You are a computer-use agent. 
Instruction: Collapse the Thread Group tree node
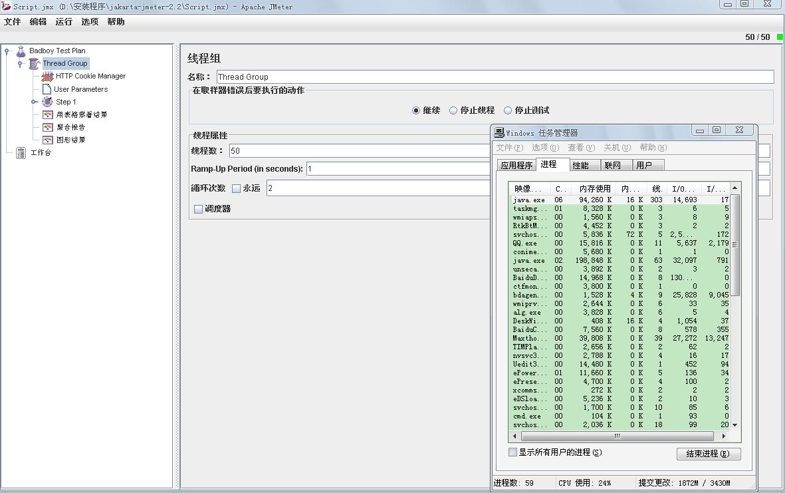[x=20, y=64]
